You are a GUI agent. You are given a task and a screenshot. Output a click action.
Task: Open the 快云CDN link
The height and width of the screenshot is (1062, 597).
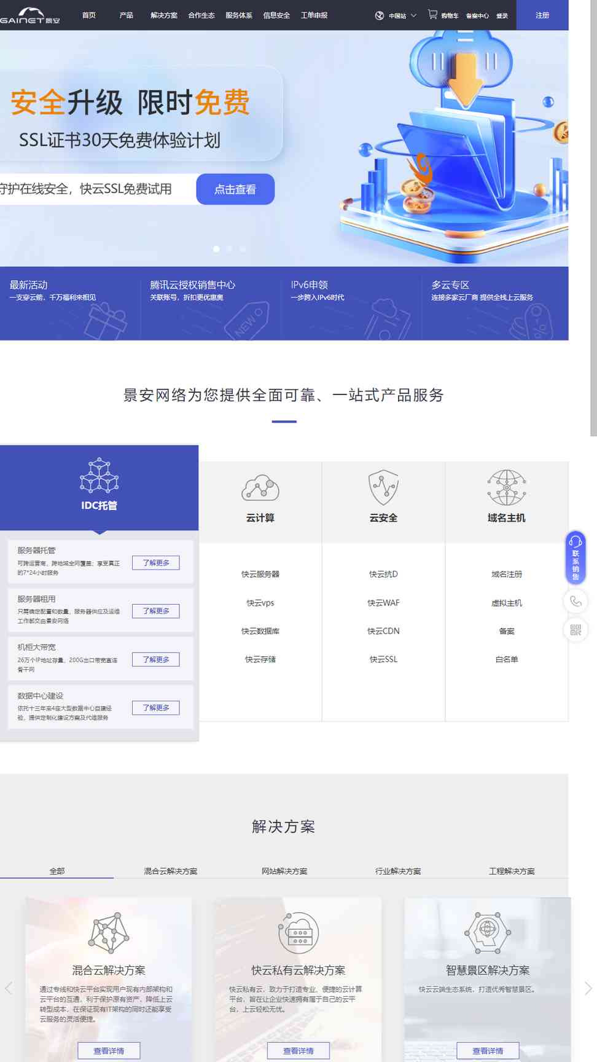click(x=384, y=631)
